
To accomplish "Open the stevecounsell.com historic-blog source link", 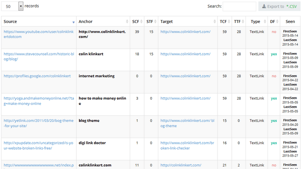I will click(39, 56).
